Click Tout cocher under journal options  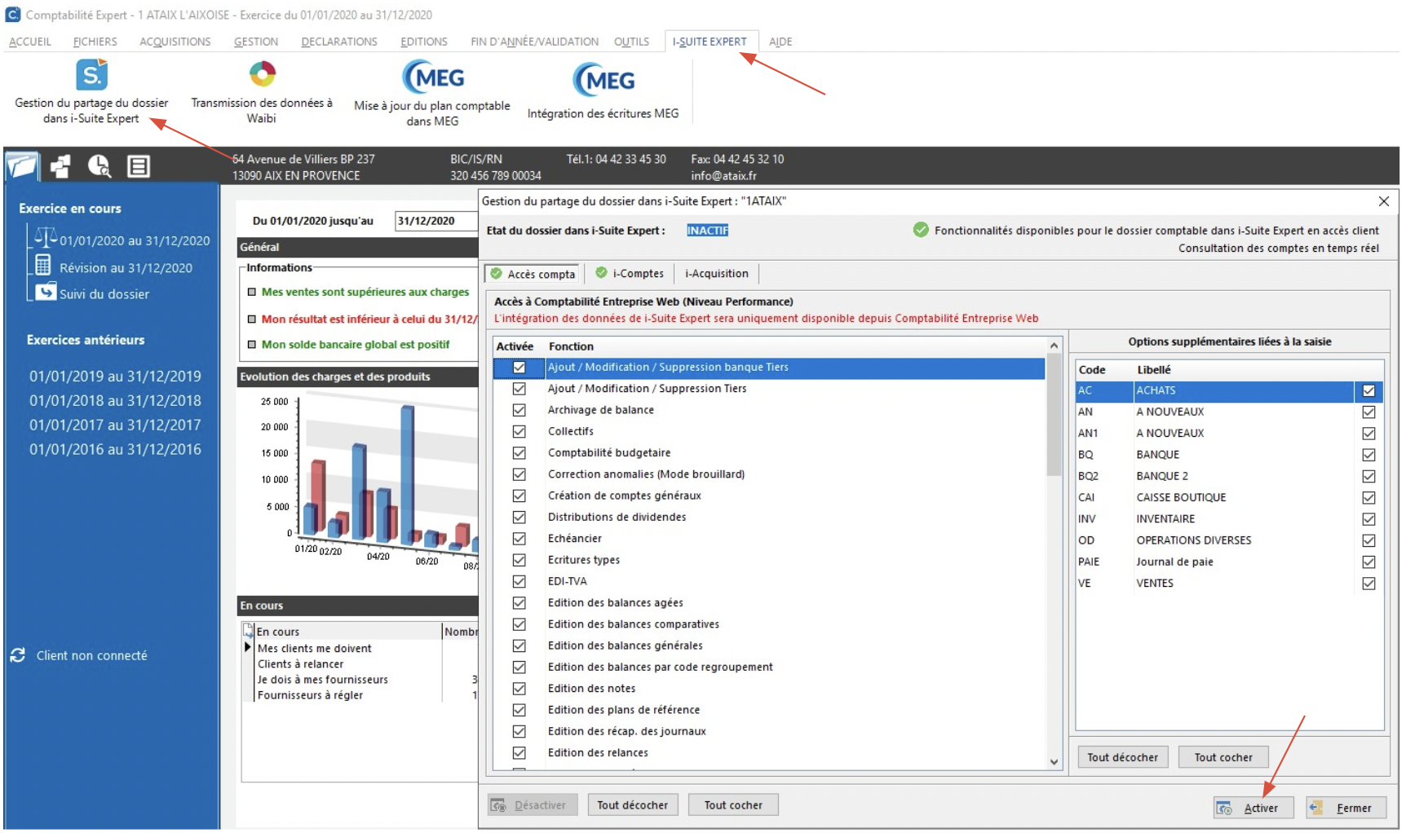(1223, 757)
